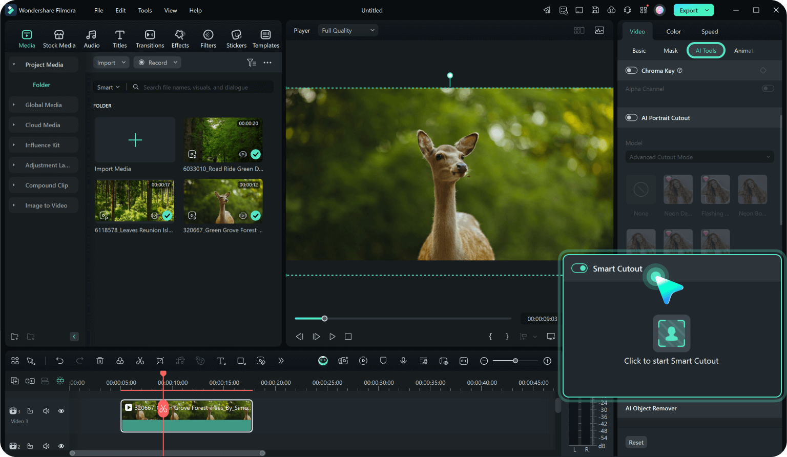Image resolution: width=787 pixels, height=457 pixels.
Task: Open the Full Quality dropdown in player
Action: click(x=348, y=30)
